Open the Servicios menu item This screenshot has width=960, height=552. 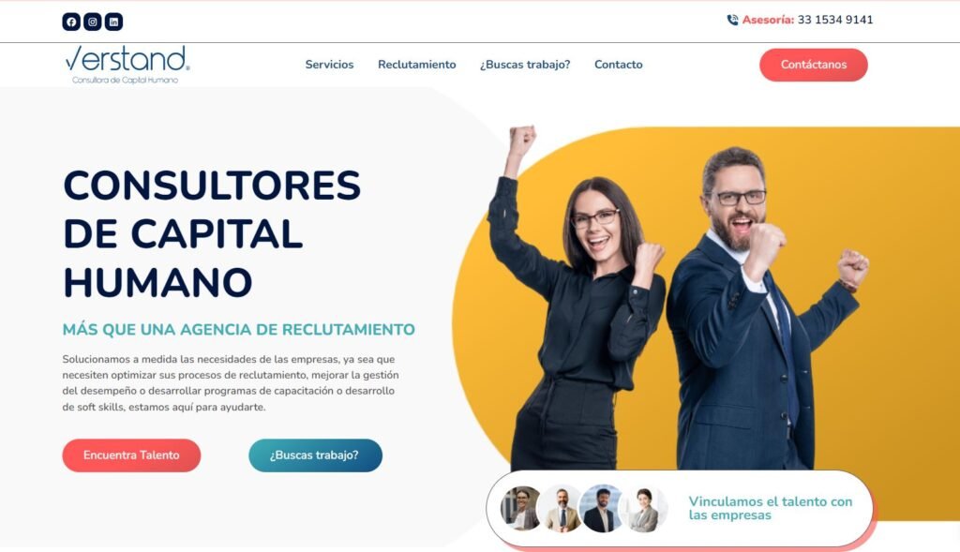pos(329,65)
